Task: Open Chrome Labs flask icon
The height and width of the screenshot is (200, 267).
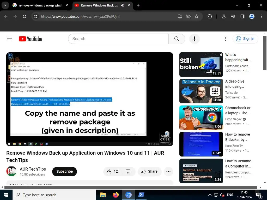Action: [x=223, y=16]
